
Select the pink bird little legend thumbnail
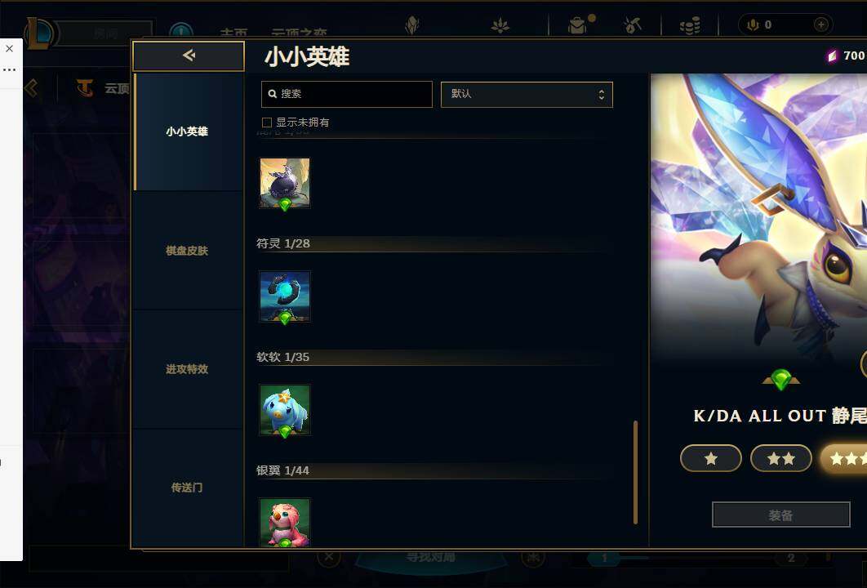(x=285, y=523)
